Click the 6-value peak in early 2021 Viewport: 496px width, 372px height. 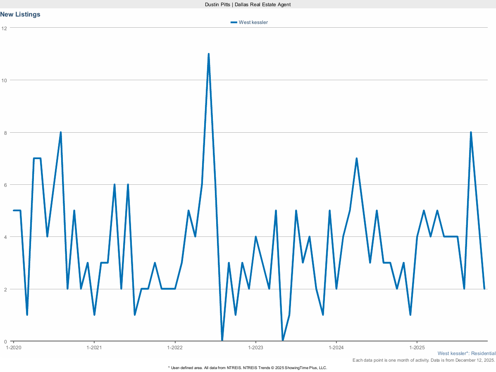point(114,184)
